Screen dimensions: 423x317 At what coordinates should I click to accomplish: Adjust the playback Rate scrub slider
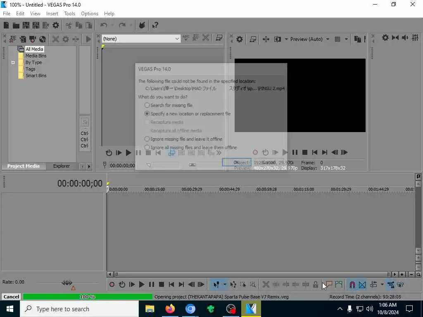pos(67,283)
